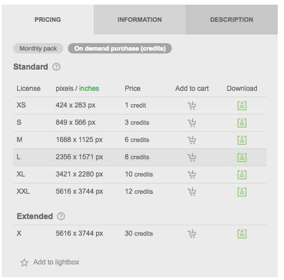Image resolution: width=284 pixels, height=280 pixels.
Task: Download the XS 424 x 283 image
Action: tap(242, 106)
